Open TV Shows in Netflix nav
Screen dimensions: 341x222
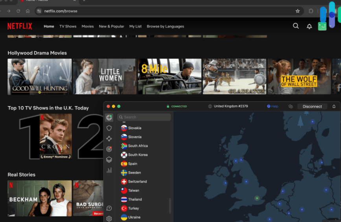pyautogui.click(x=68, y=26)
